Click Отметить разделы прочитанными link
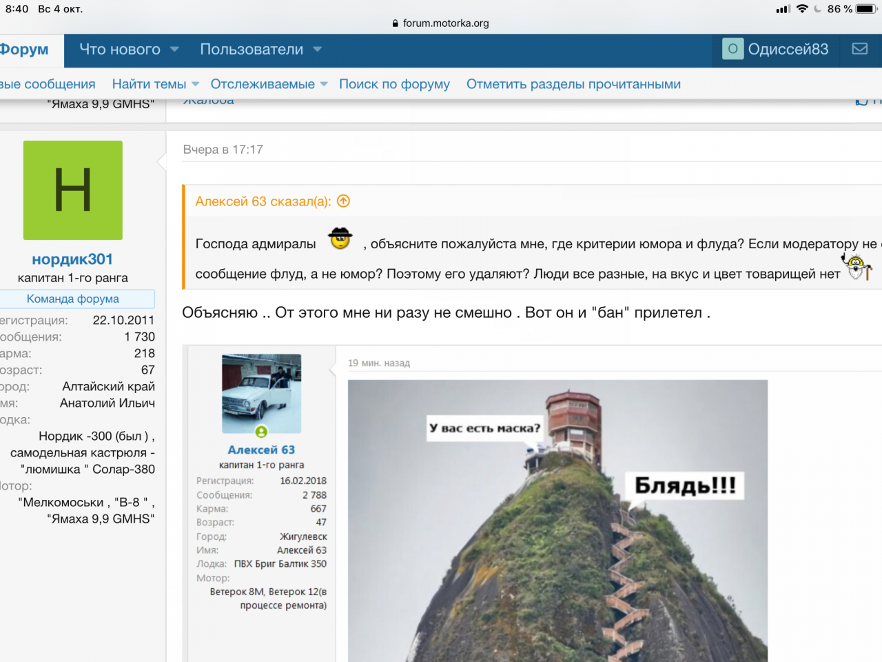Screen dimensions: 882x662 pos(573,84)
